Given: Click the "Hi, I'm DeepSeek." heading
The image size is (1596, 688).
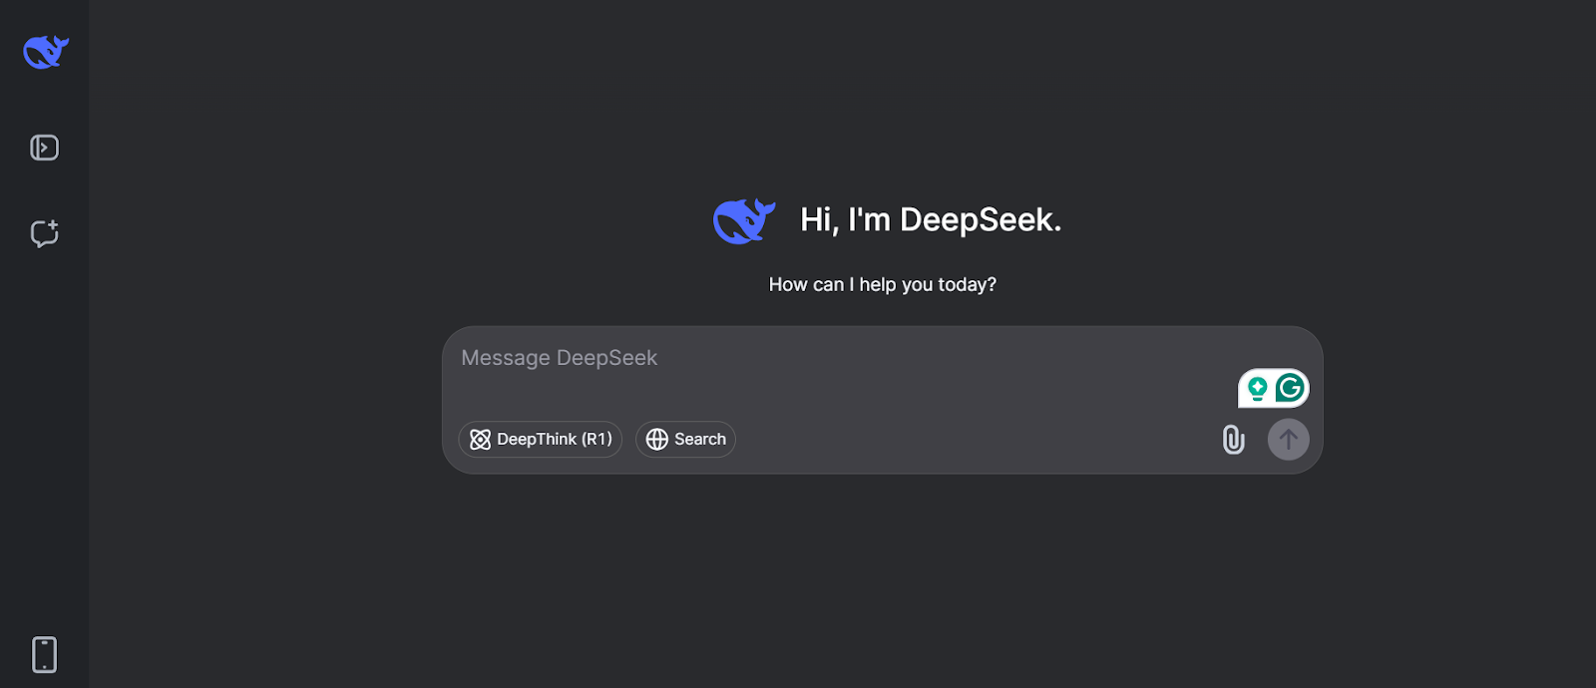Looking at the screenshot, I should pos(931,219).
